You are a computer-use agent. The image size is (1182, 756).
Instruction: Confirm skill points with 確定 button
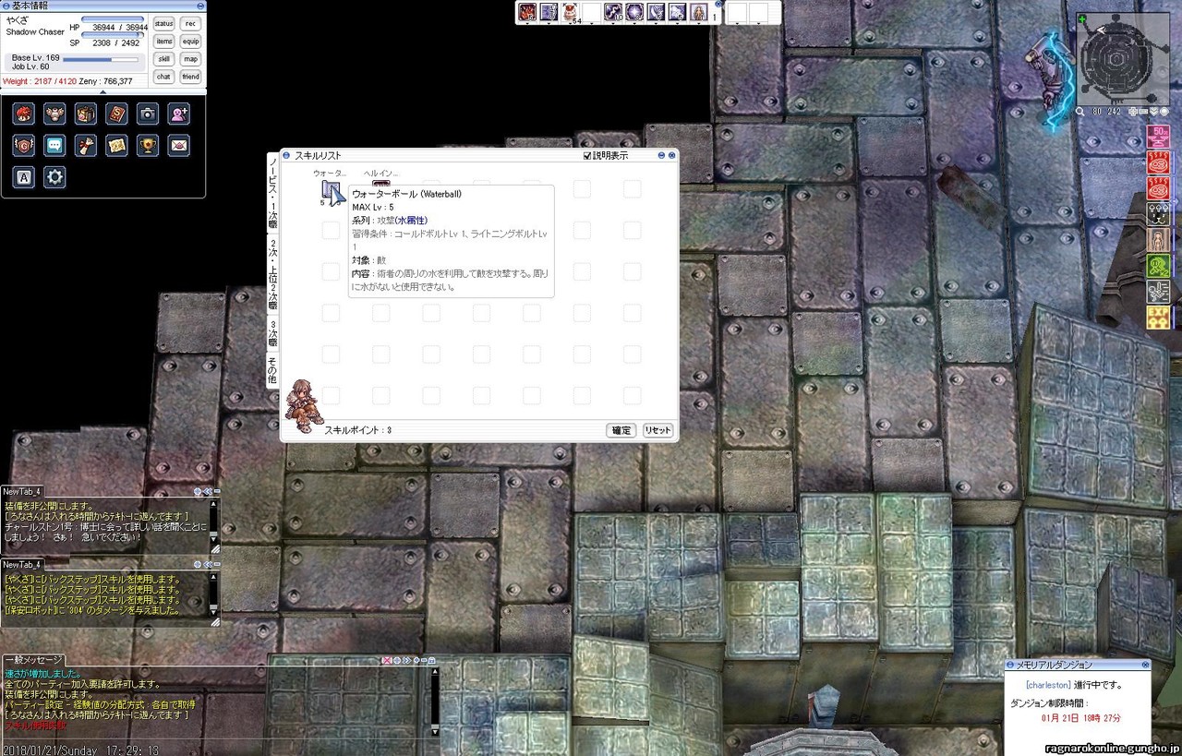tap(621, 430)
